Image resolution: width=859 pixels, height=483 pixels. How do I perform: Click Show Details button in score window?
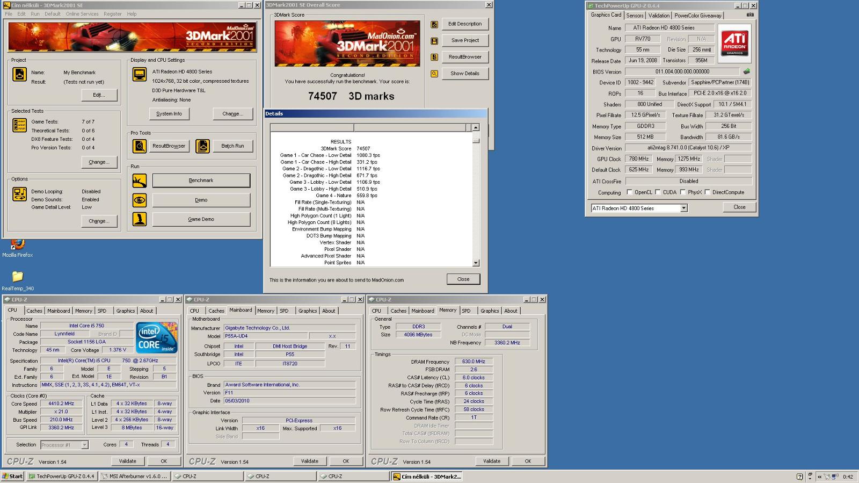[465, 74]
